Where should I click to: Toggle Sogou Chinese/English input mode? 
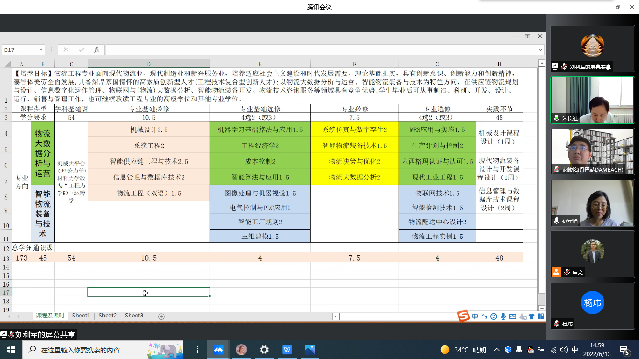(x=475, y=316)
